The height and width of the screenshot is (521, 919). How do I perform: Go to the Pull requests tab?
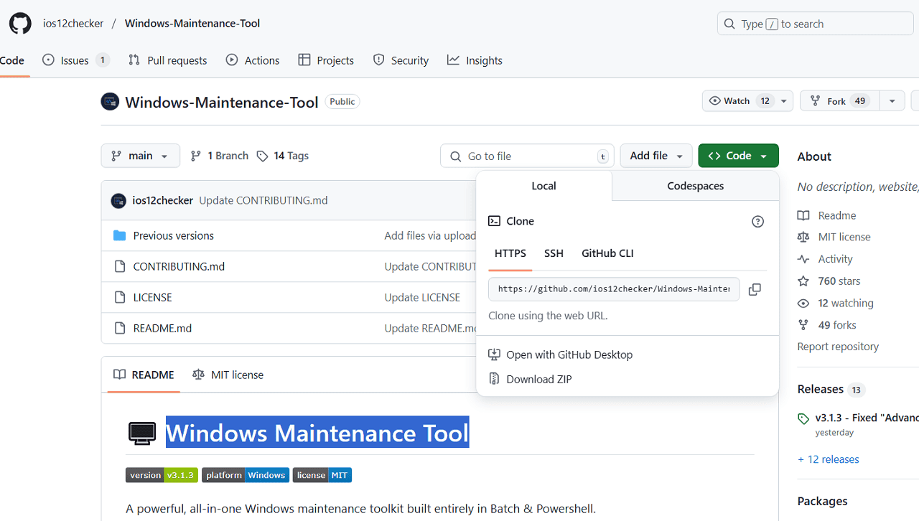click(168, 60)
